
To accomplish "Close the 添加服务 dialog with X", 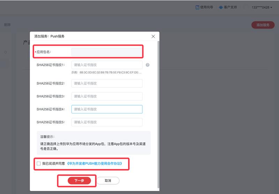I will click(x=153, y=36).
